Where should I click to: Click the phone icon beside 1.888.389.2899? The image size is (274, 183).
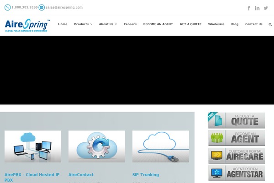7,7
